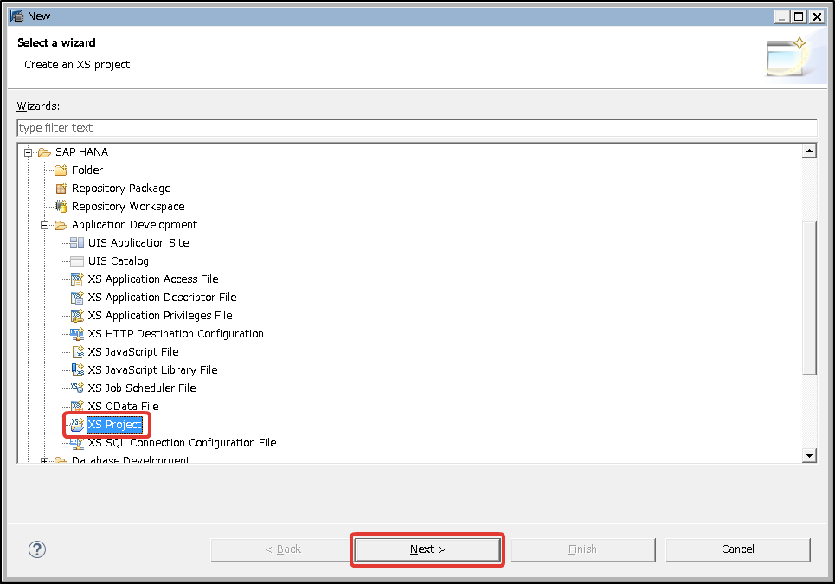
Task: Click the Next button
Action: coord(427,549)
